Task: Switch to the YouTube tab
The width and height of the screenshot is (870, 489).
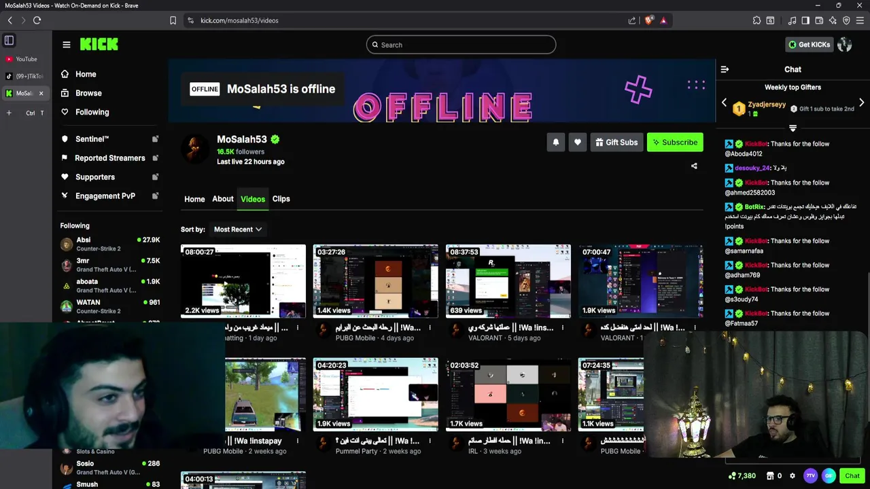Action: (x=24, y=59)
